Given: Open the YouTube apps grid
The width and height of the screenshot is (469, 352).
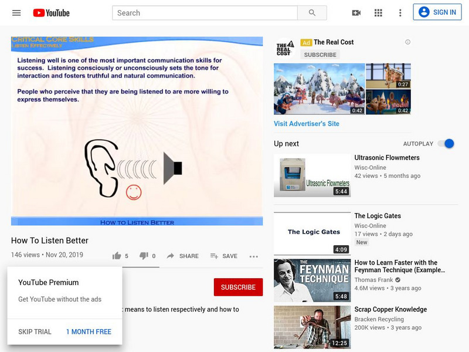Looking at the screenshot, I should click(x=378, y=13).
